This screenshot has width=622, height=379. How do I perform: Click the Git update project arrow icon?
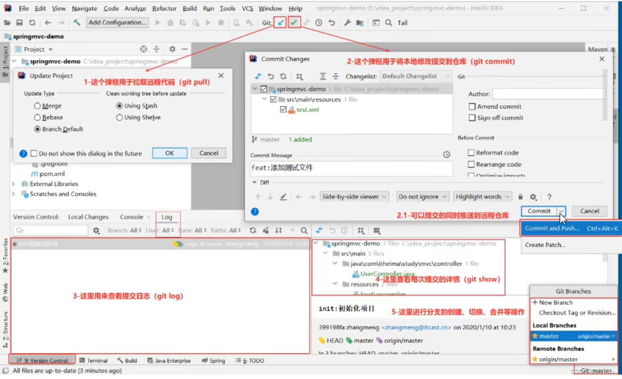pos(281,23)
